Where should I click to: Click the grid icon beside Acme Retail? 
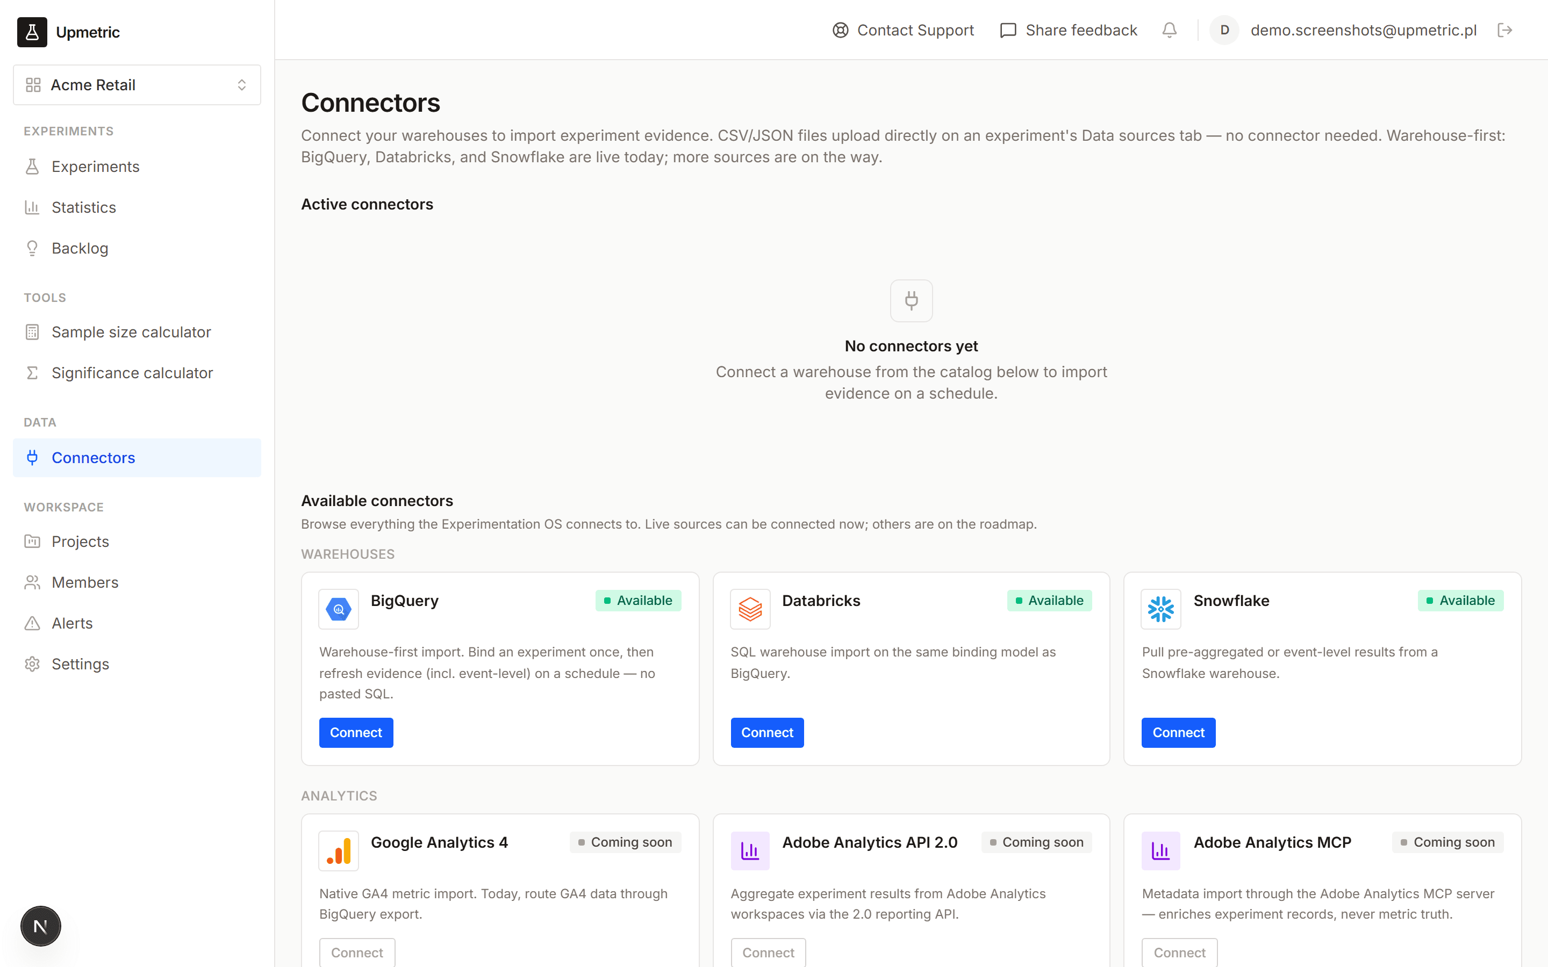click(33, 85)
